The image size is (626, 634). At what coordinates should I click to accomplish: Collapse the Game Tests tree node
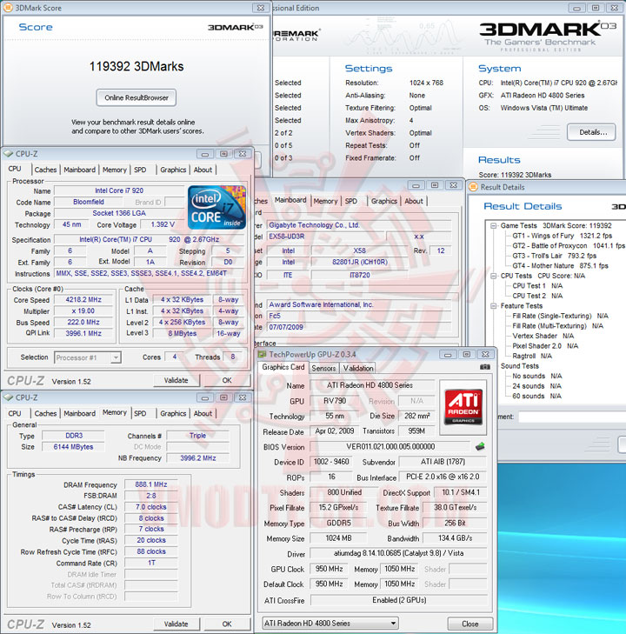494,225
